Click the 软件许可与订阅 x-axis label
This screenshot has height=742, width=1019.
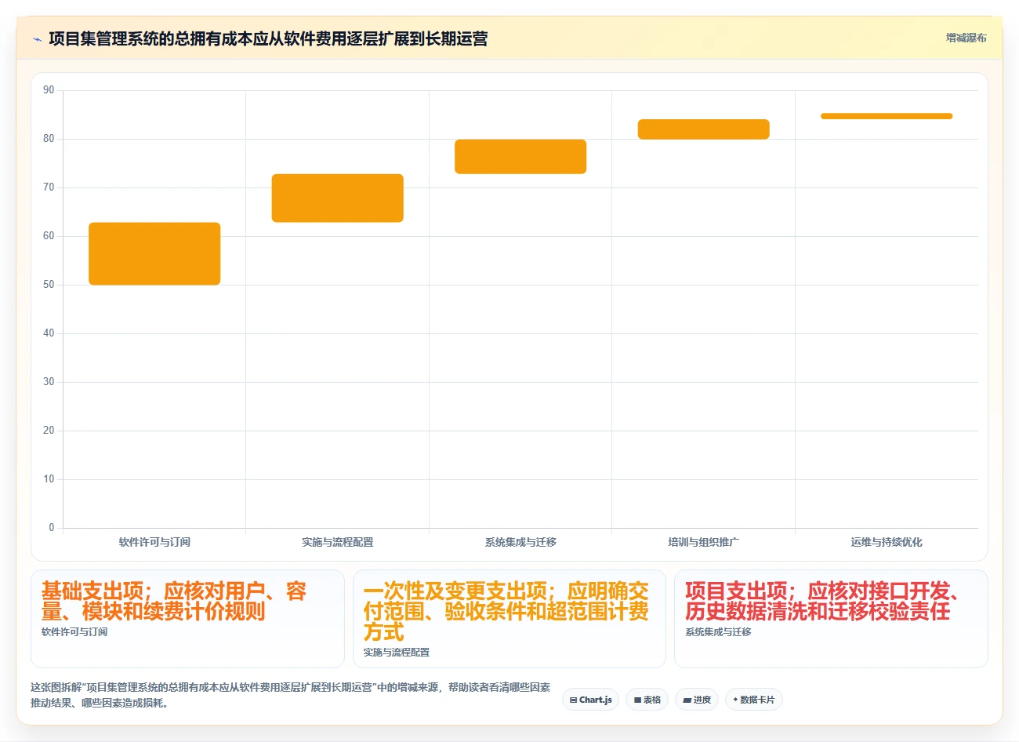pyautogui.click(x=154, y=542)
